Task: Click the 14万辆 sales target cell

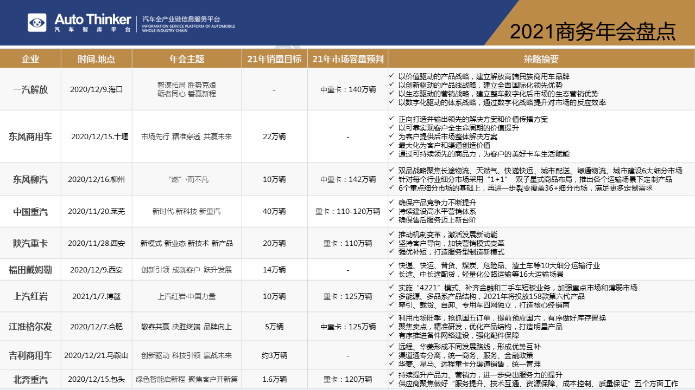Action: tap(274, 270)
